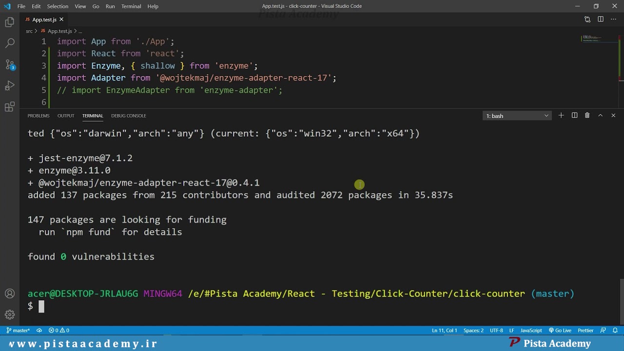Switch to the Output panel tab

(x=66, y=116)
